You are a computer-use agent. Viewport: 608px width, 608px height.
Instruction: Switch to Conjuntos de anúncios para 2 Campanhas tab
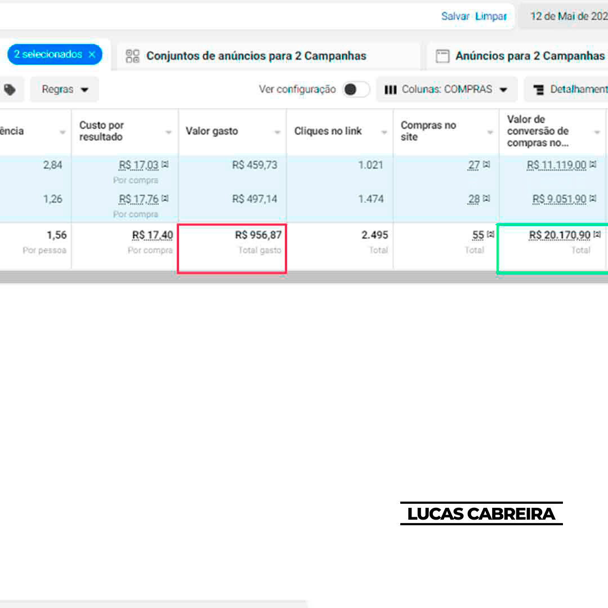[x=256, y=56]
